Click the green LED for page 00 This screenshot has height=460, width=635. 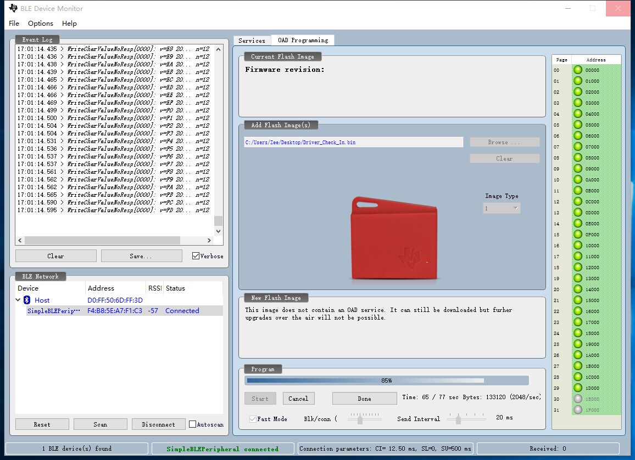pos(578,70)
